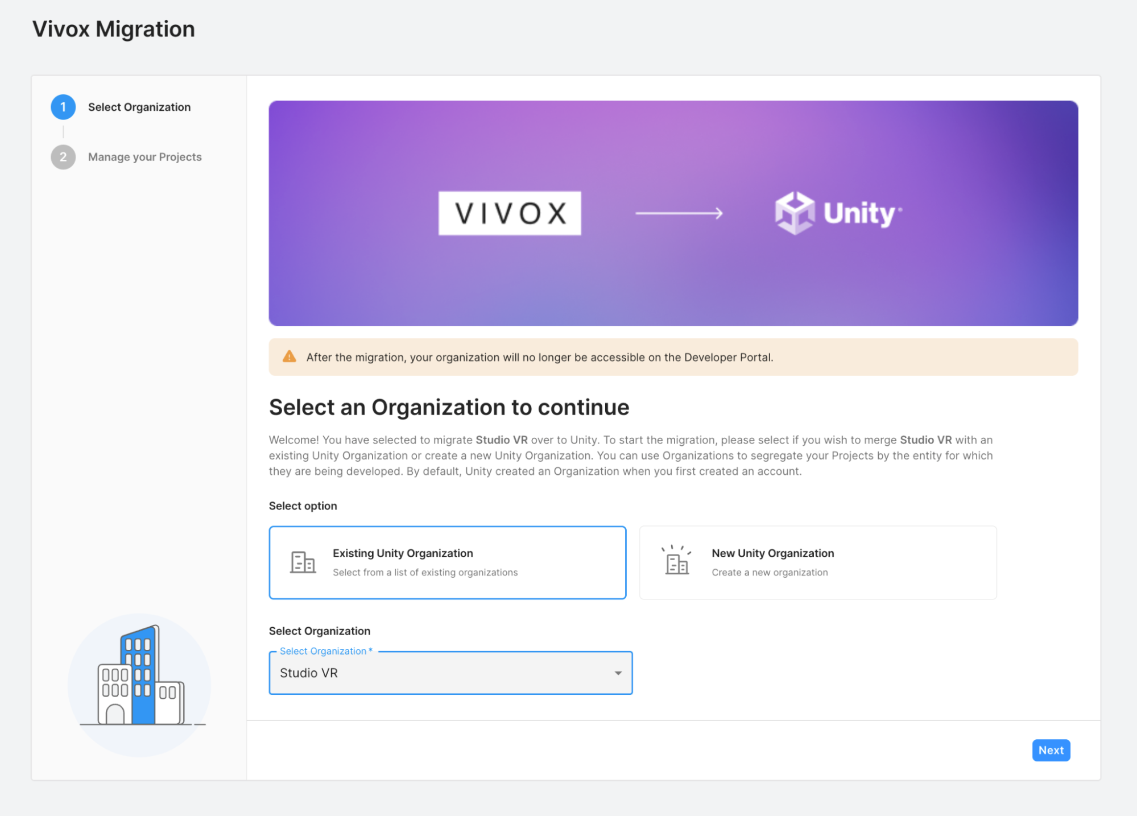This screenshot has height=816, width=1137.
Task: Click the existing organization building icon
Action: (303, 562)
